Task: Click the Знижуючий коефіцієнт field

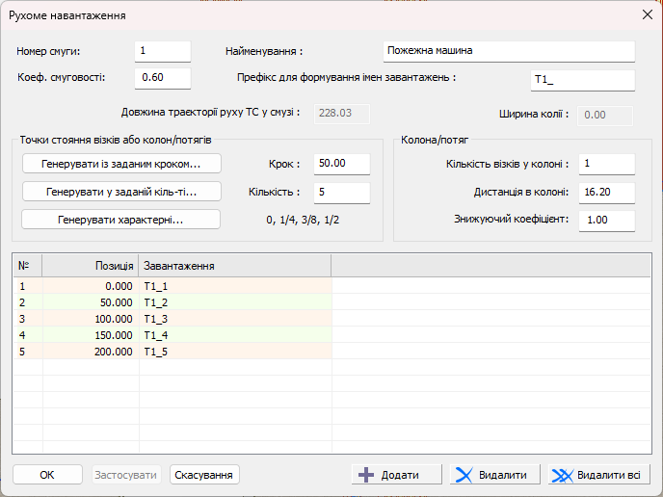Action: [x=606, y=221]
